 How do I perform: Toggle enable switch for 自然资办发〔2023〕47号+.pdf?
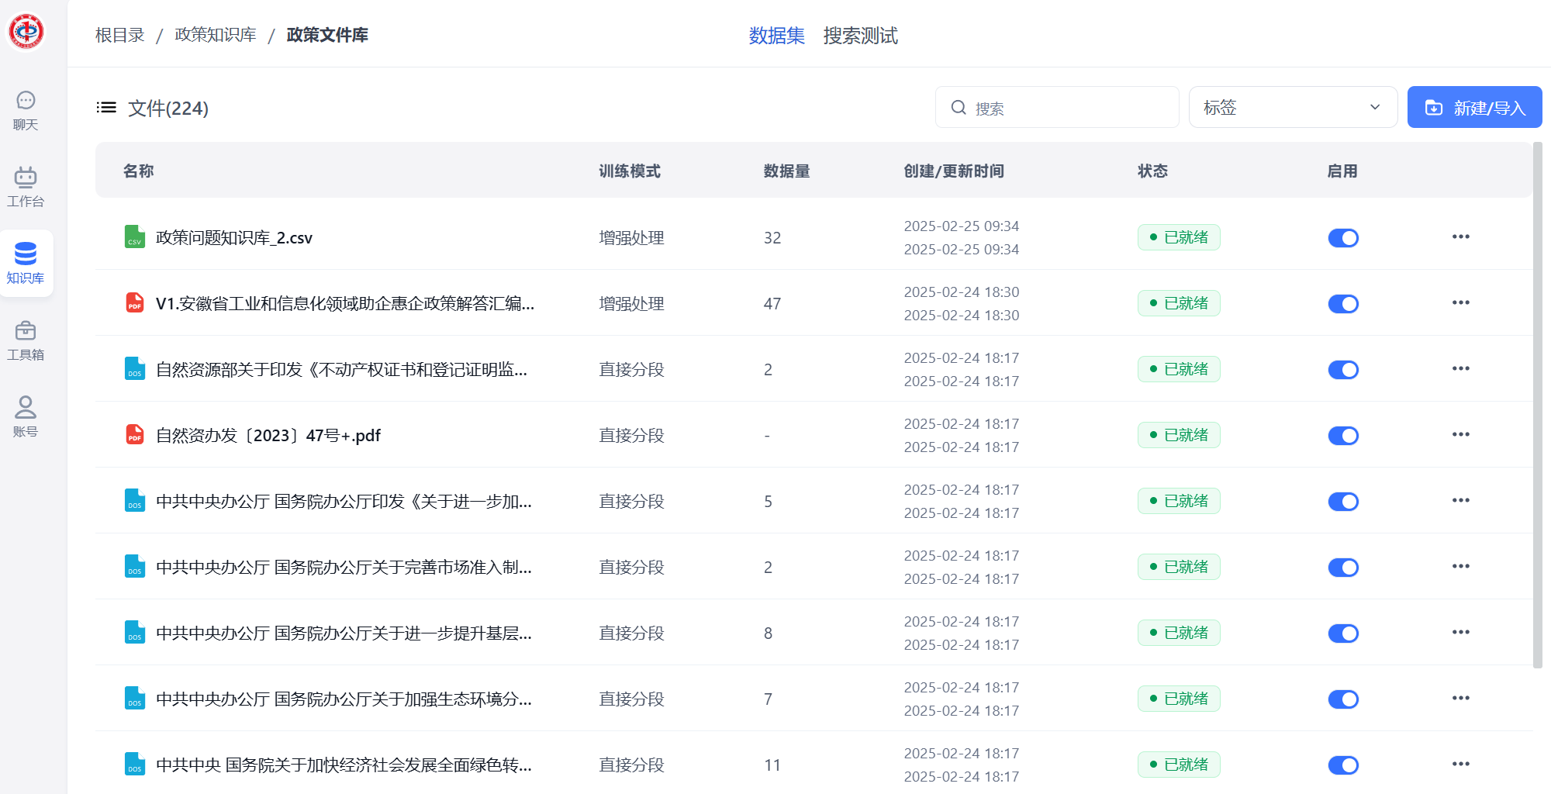point(1343,436)
